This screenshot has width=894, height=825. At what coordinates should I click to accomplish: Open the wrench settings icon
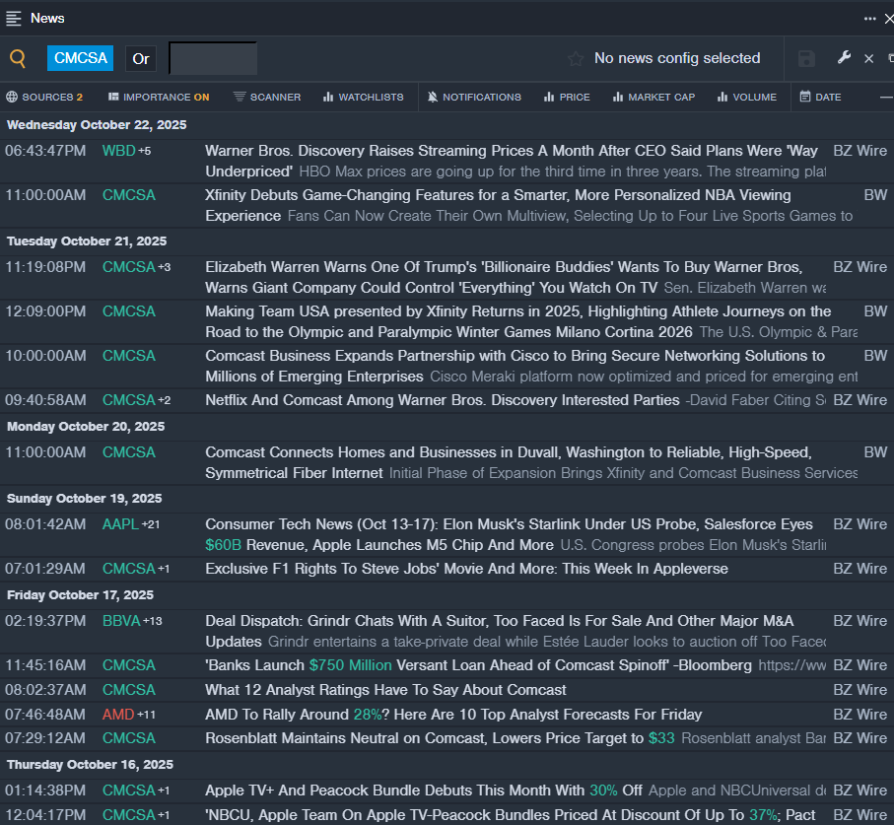[x=844, y=58]
